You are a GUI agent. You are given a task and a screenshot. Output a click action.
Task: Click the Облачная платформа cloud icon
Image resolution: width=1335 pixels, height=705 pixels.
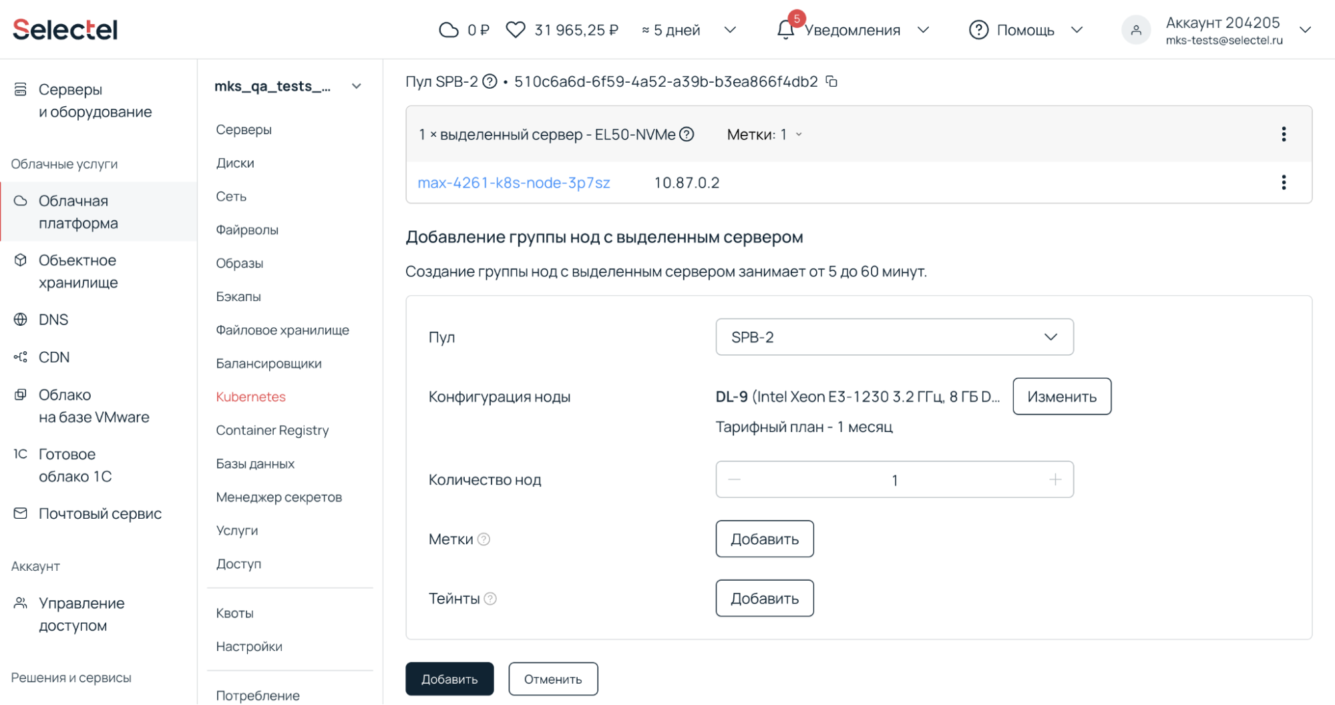point(21,200)
